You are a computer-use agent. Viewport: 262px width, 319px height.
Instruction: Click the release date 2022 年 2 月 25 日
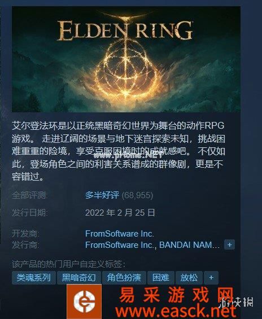(120, 213)
